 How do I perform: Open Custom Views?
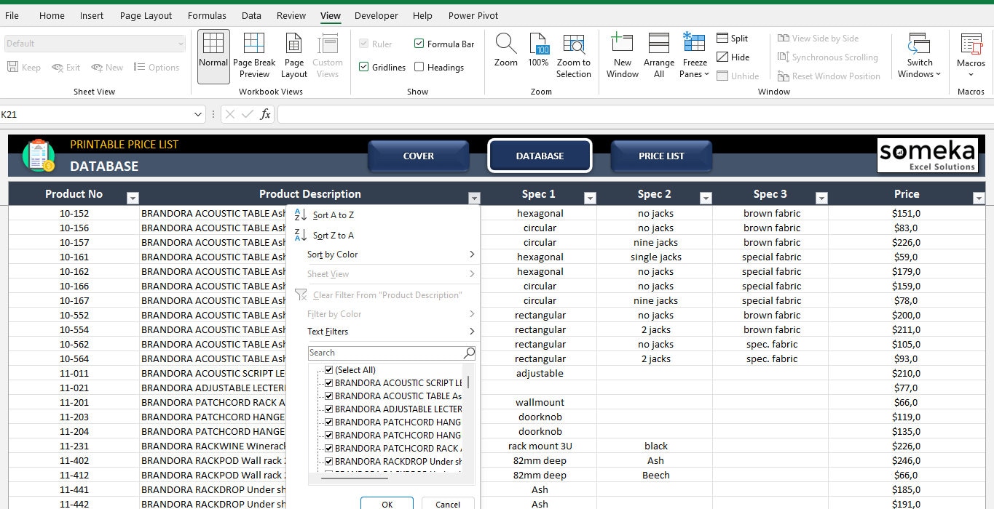[x=327, y=55]
